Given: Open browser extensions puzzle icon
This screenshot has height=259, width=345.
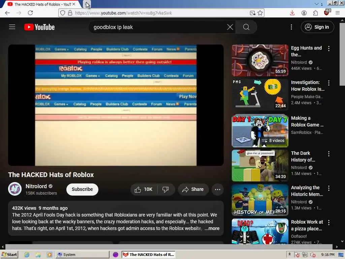Looking at the screenshot, I should click(315, 13).
